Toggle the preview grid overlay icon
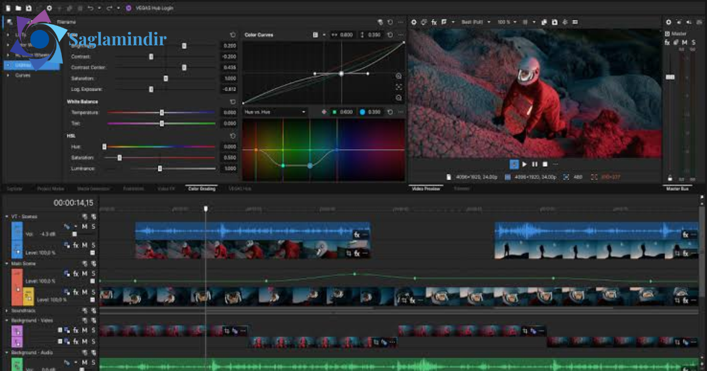The image size is (707, 371). pos(525,22)
